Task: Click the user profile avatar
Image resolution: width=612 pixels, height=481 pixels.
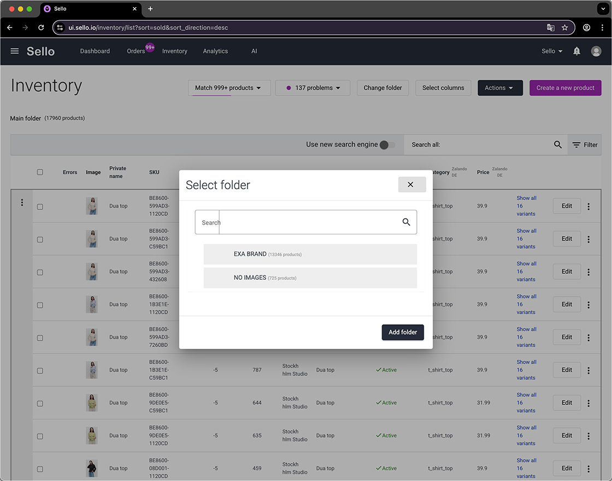Action: 596,51
